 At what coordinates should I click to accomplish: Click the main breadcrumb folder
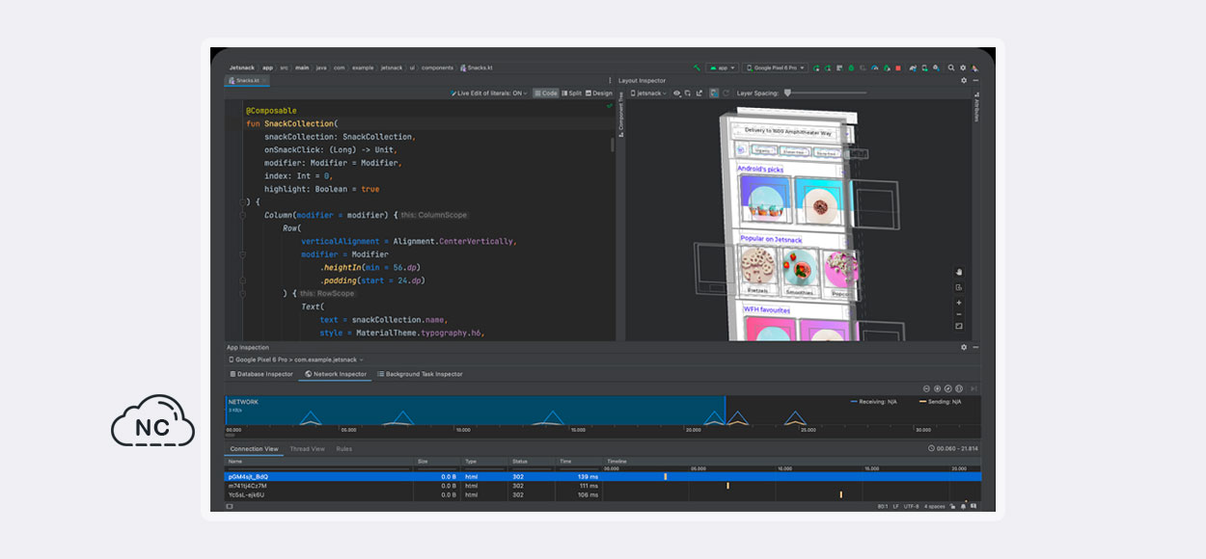[x=303, y=67]
